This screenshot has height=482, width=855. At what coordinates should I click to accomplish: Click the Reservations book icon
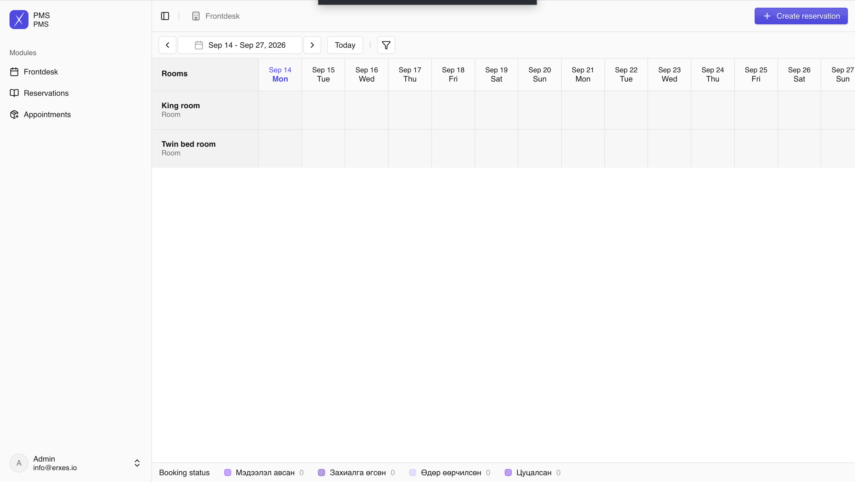[x=14, y=93]
